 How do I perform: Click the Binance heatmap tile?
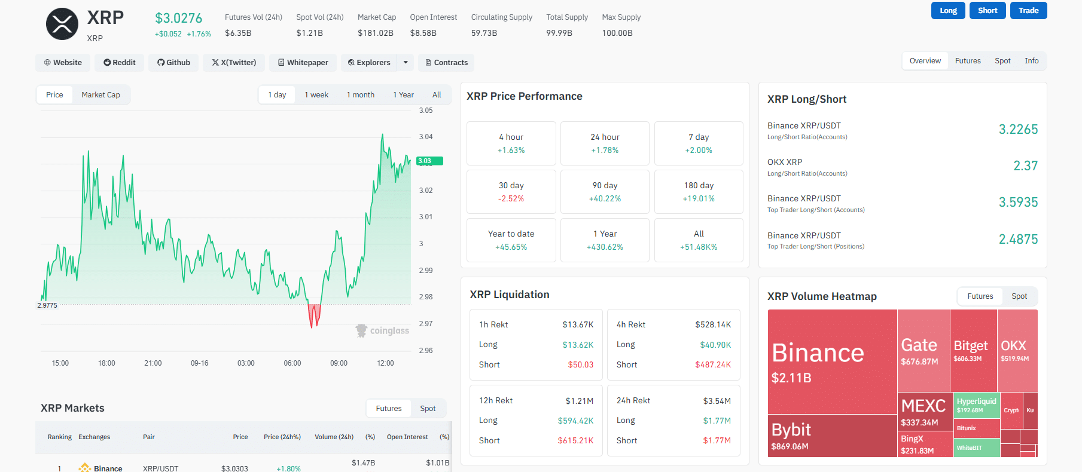[833, 362]
